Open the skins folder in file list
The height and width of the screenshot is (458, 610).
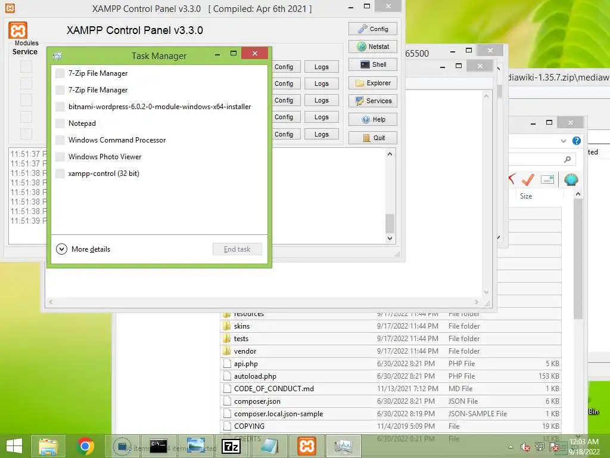pyautogui.click(x=242, y=326)
